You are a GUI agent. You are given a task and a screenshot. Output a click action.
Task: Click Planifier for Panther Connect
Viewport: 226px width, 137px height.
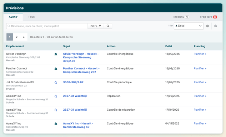click(x=200, y=68)
